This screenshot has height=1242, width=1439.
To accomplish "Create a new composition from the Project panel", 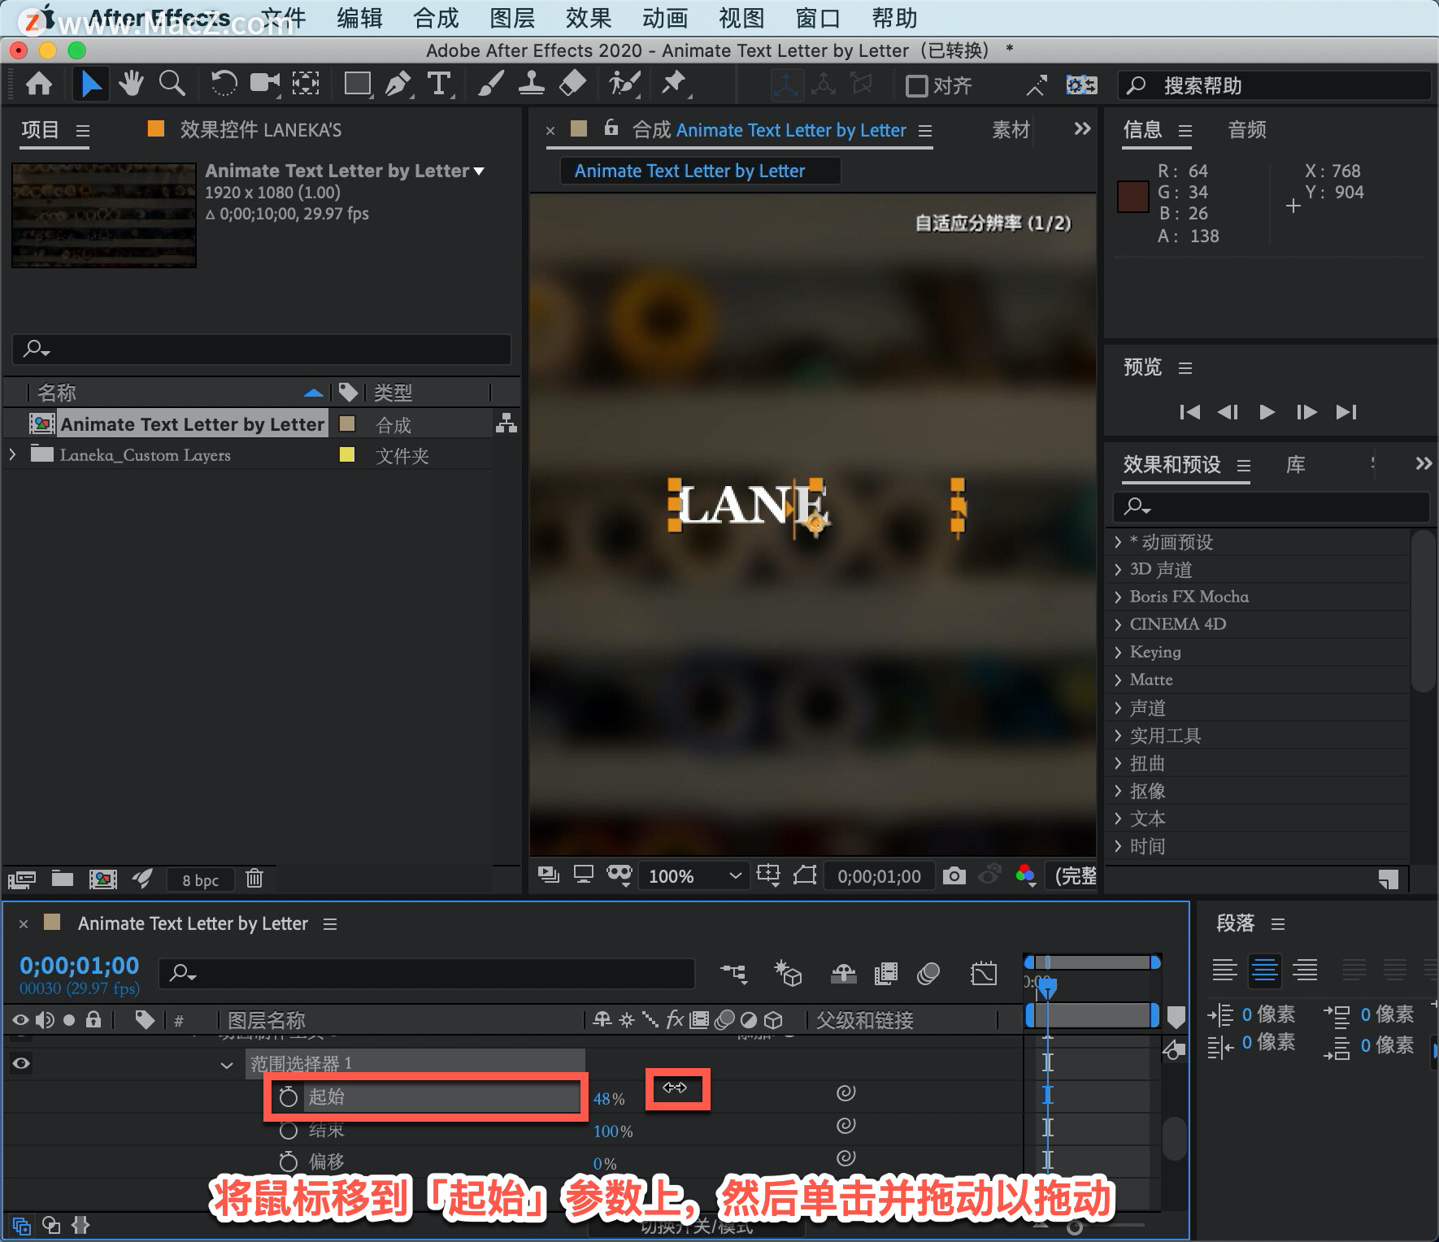I will pyautogui.click(x=102, y=879).
